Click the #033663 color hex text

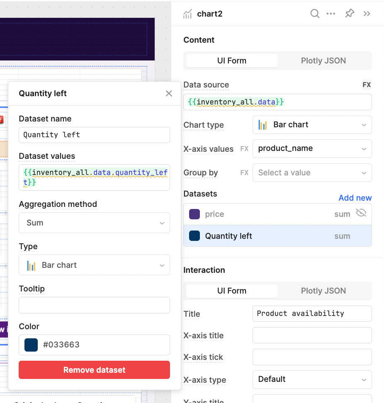pos(61,345)
